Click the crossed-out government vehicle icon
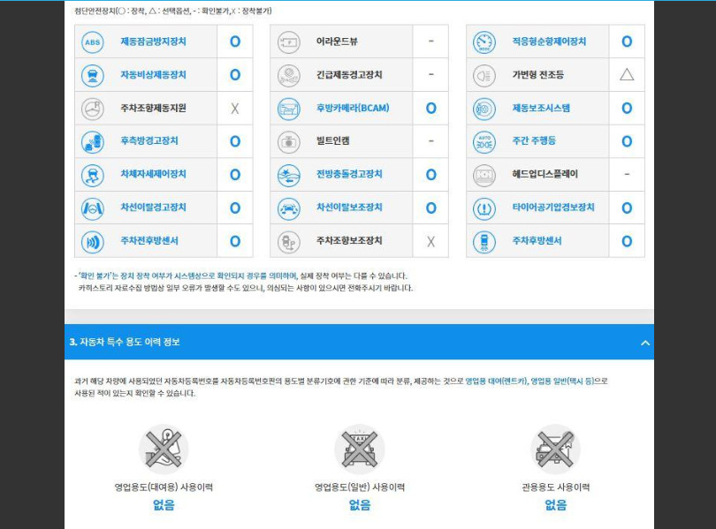 tap(555, 450)
